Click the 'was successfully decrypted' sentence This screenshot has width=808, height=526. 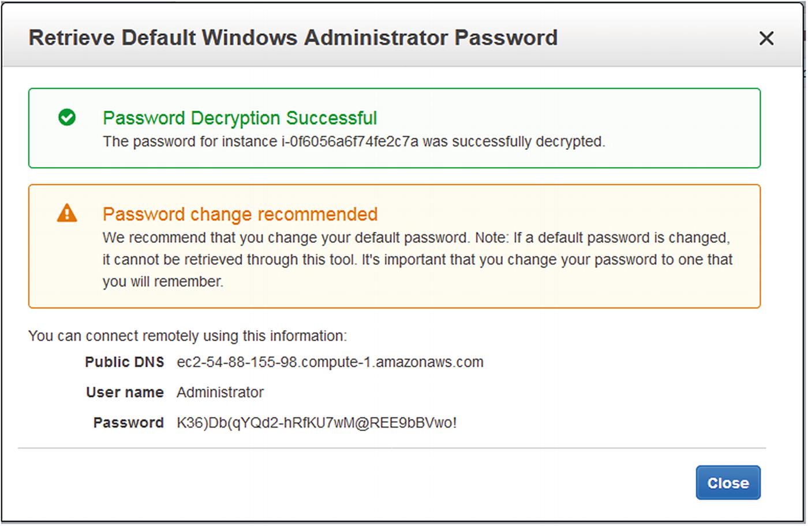coord(354,142)
